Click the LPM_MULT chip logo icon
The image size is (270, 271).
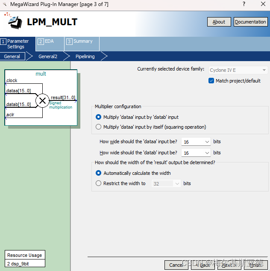coord(14,21)
